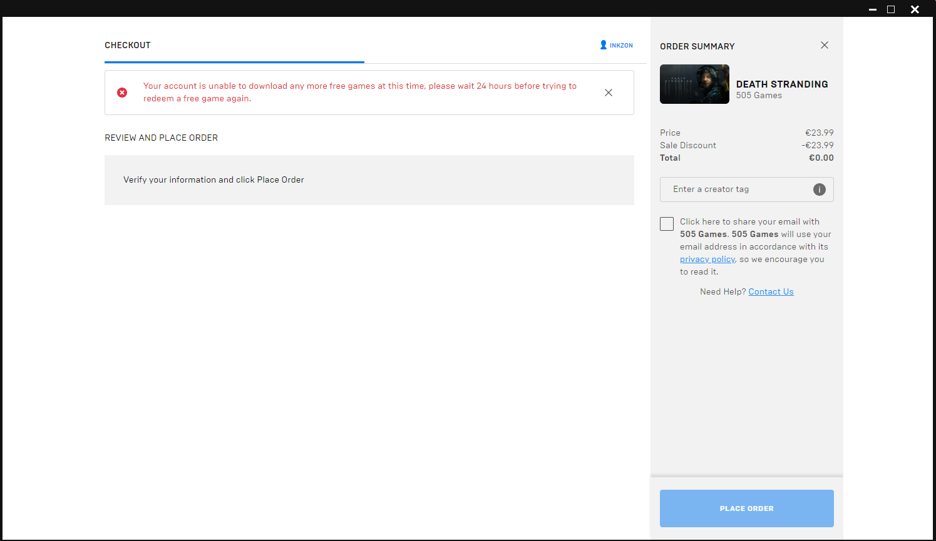Image resolution: width=936 pixels, height=541 pixels.
Task: Click the Review and Place Order heading
Action: click(162, 138)
